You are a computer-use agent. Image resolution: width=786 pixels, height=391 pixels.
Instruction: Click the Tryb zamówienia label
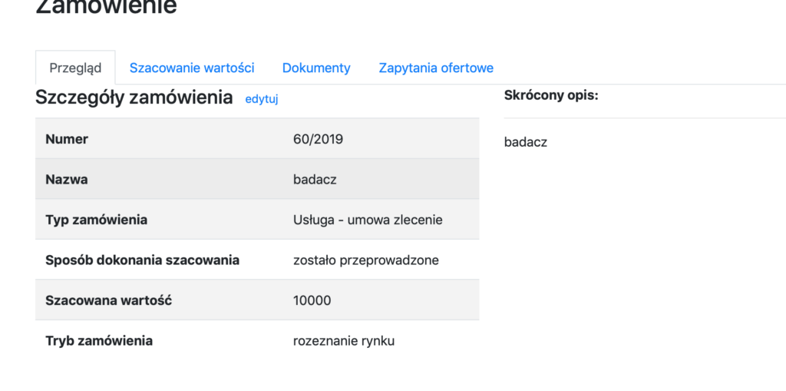click(x=99, y=340)
